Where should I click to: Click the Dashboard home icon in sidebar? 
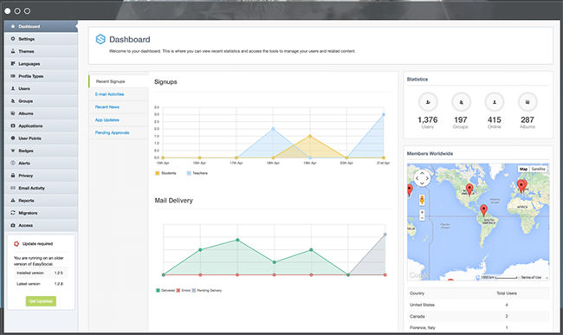tap(13, 26)
